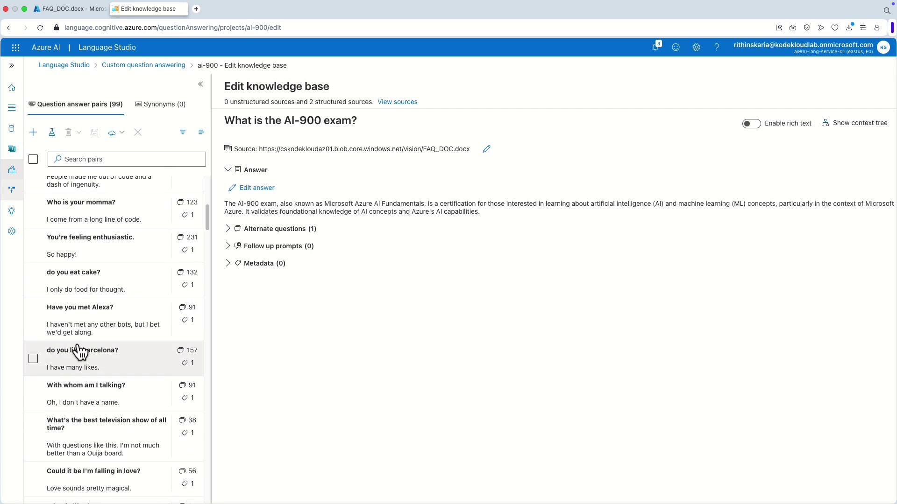Collapse the question pairs pane

200,84
